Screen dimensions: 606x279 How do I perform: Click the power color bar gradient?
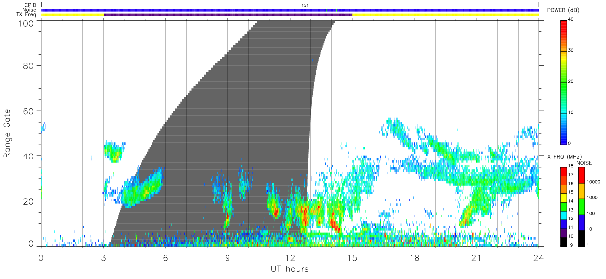[x=564, y=82]
